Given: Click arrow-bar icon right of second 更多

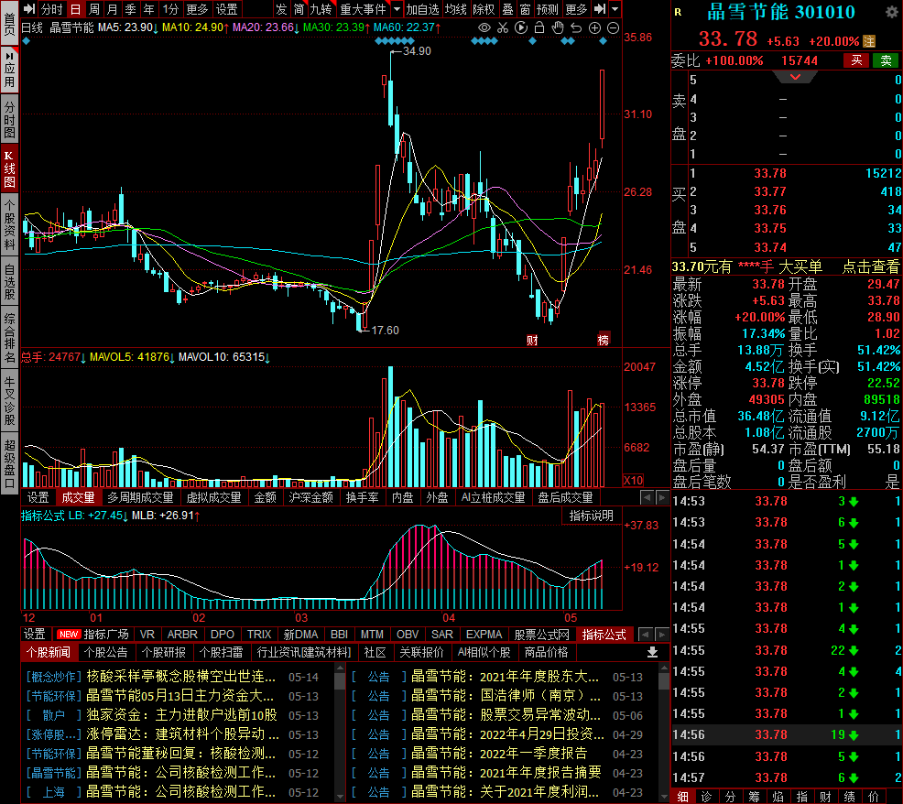Looking at the screenshot, I should pos(600,9).
